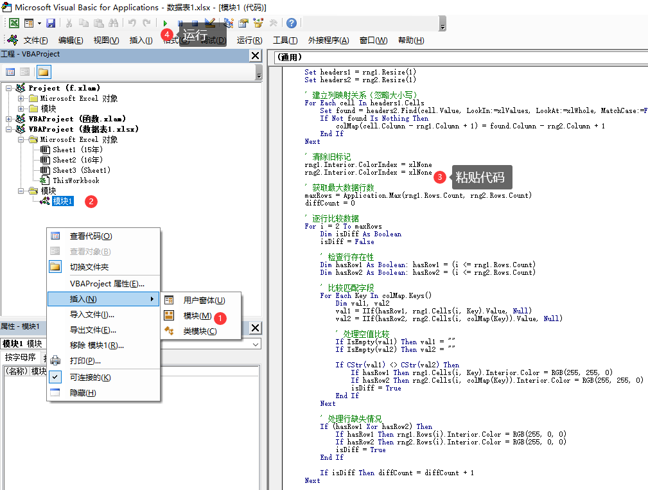Click the Toolbox wrench icon
Image resolution: width=648 pixels, height=490 pixels.
click(273, 23)
